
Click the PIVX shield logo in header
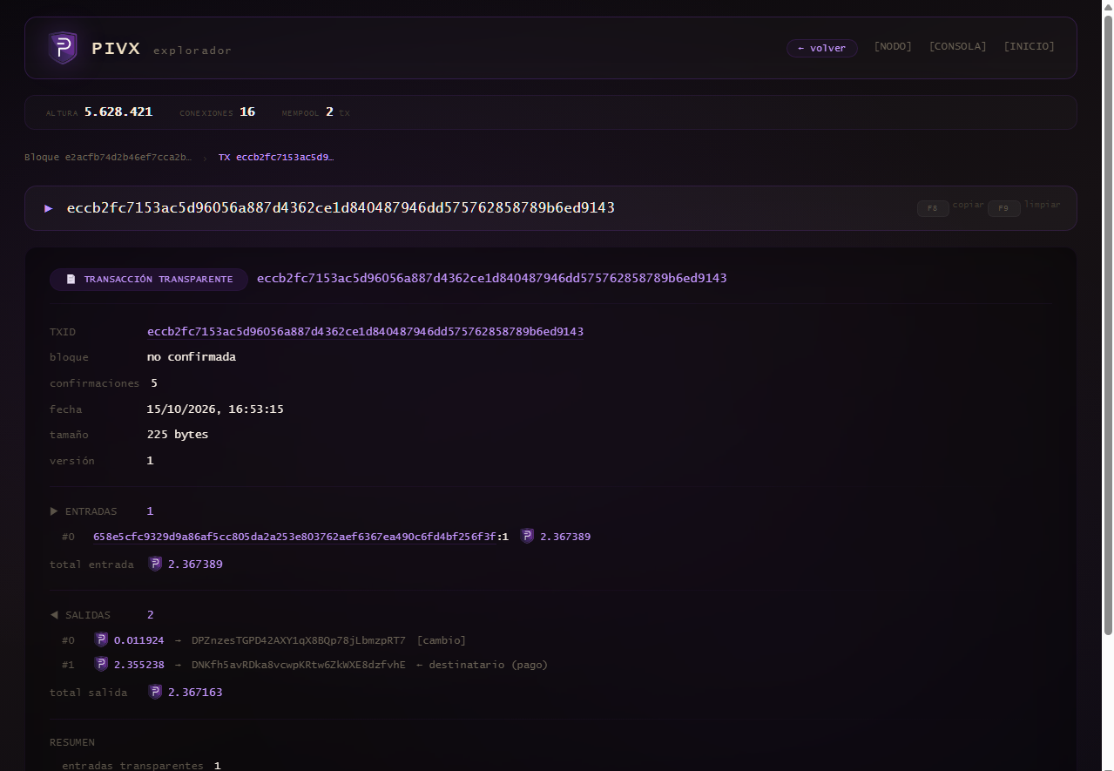[63, 48]
